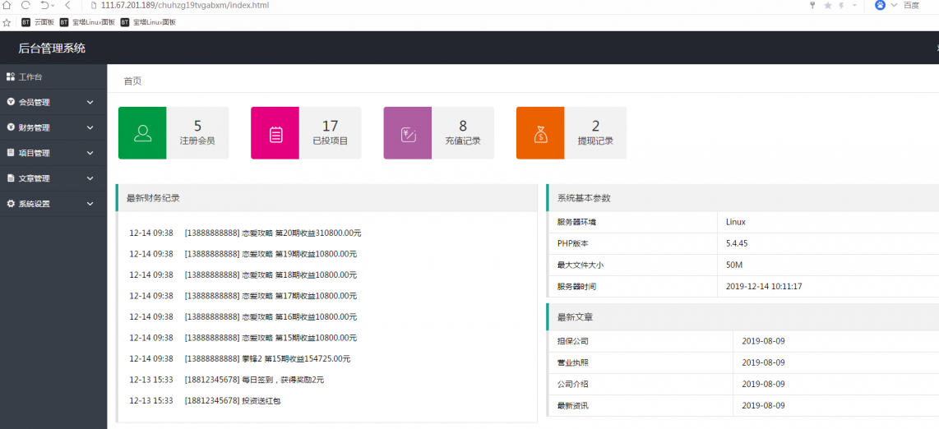Viewport: 939px width, 429px height.
Task: Click the Baidu paw search engine icon
Action: click(880, 6)
